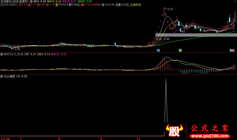The image size is (237, 140).
Task: Click the green 跌 event marker icon
Action: tap(180, 50)
